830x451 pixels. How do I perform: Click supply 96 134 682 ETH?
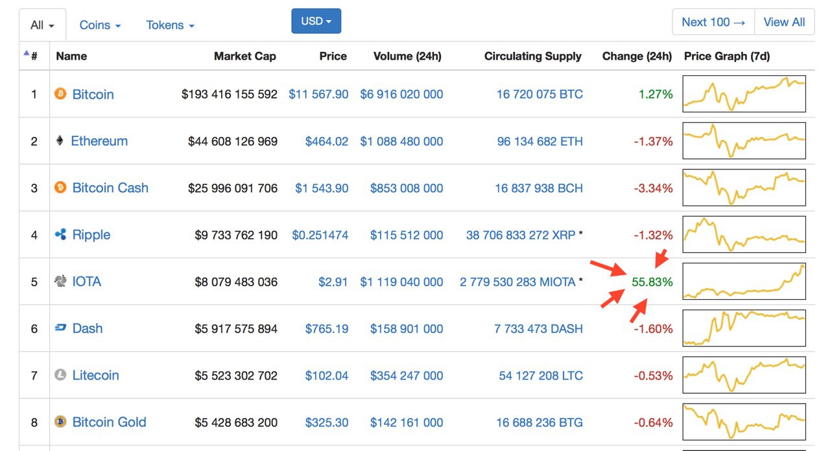coord(539,141)
